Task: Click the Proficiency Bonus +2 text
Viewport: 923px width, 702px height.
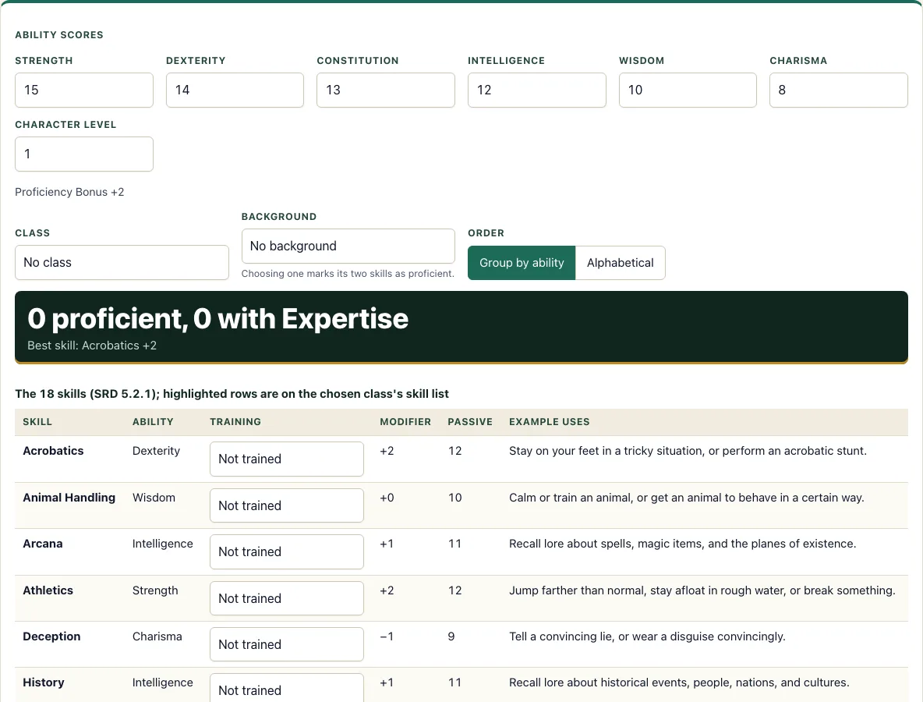Action: [x=69, y=192]
